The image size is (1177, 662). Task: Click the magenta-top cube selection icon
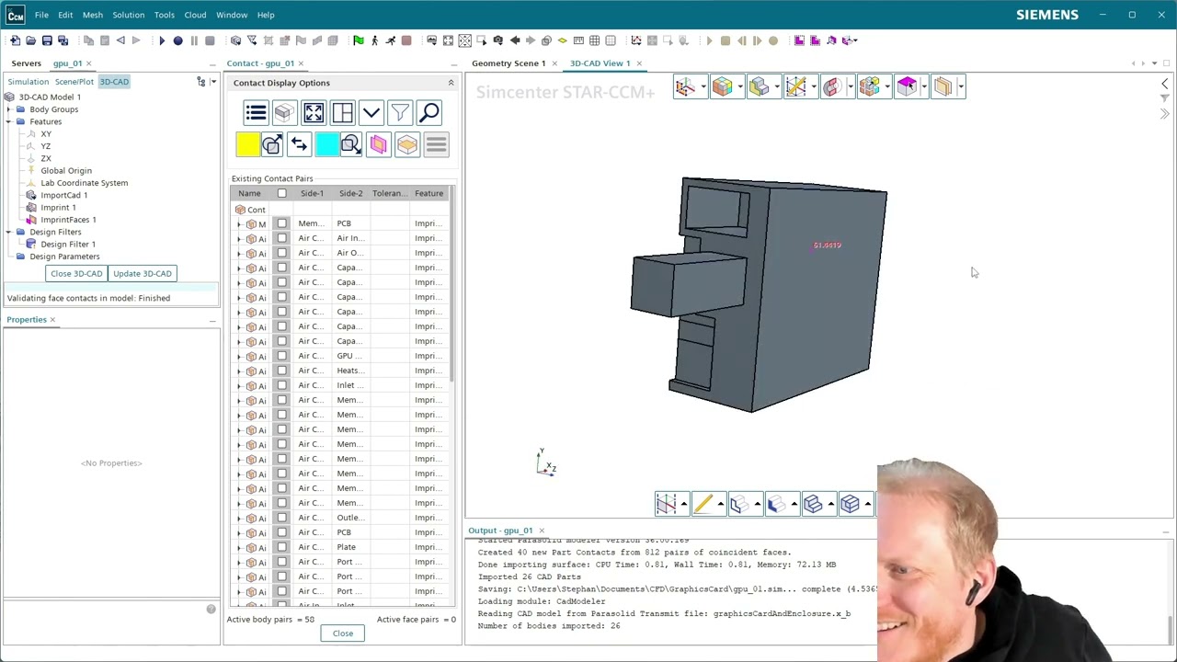tap(907, 86)
